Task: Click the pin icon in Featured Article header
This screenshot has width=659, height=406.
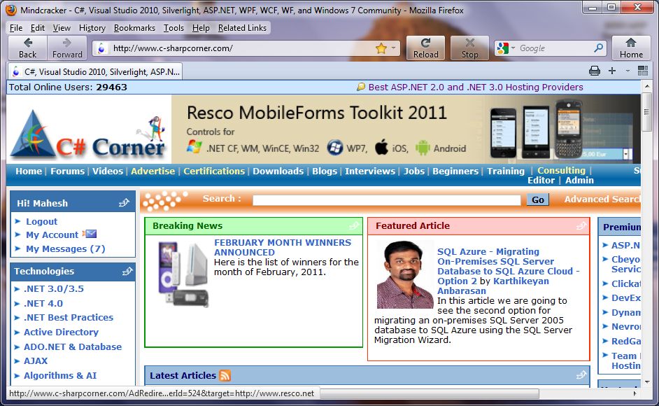Action: pos(581,226)
